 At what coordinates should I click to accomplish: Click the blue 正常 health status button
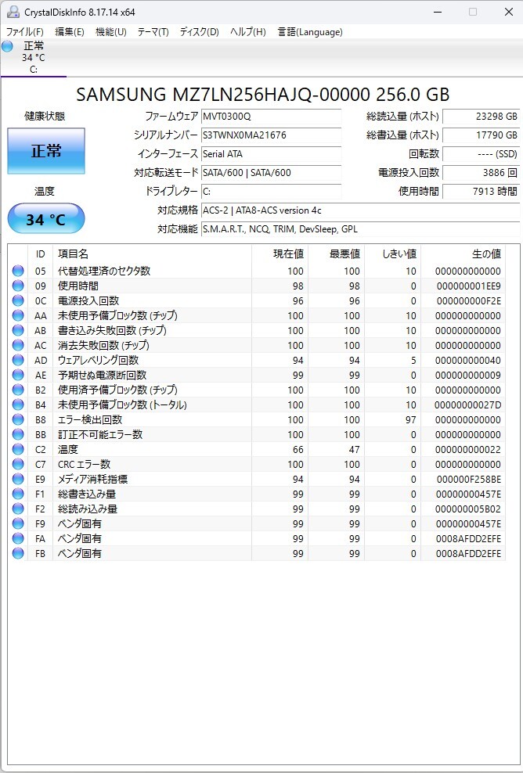[46, 151]
